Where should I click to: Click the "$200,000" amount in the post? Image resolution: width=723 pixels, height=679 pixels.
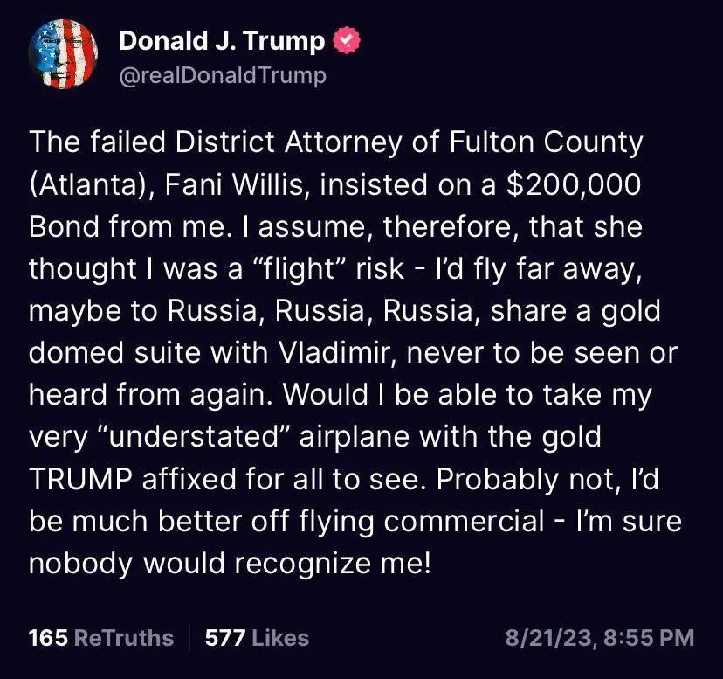click(x=574, y=184)
